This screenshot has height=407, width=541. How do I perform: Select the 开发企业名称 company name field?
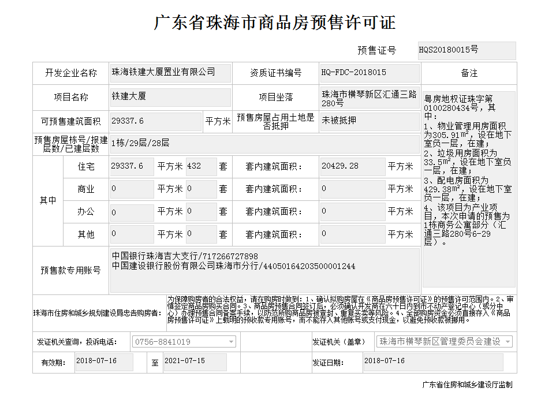pos(170,73)
